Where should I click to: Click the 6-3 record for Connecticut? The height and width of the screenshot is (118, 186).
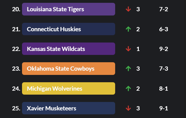[164, 29]
